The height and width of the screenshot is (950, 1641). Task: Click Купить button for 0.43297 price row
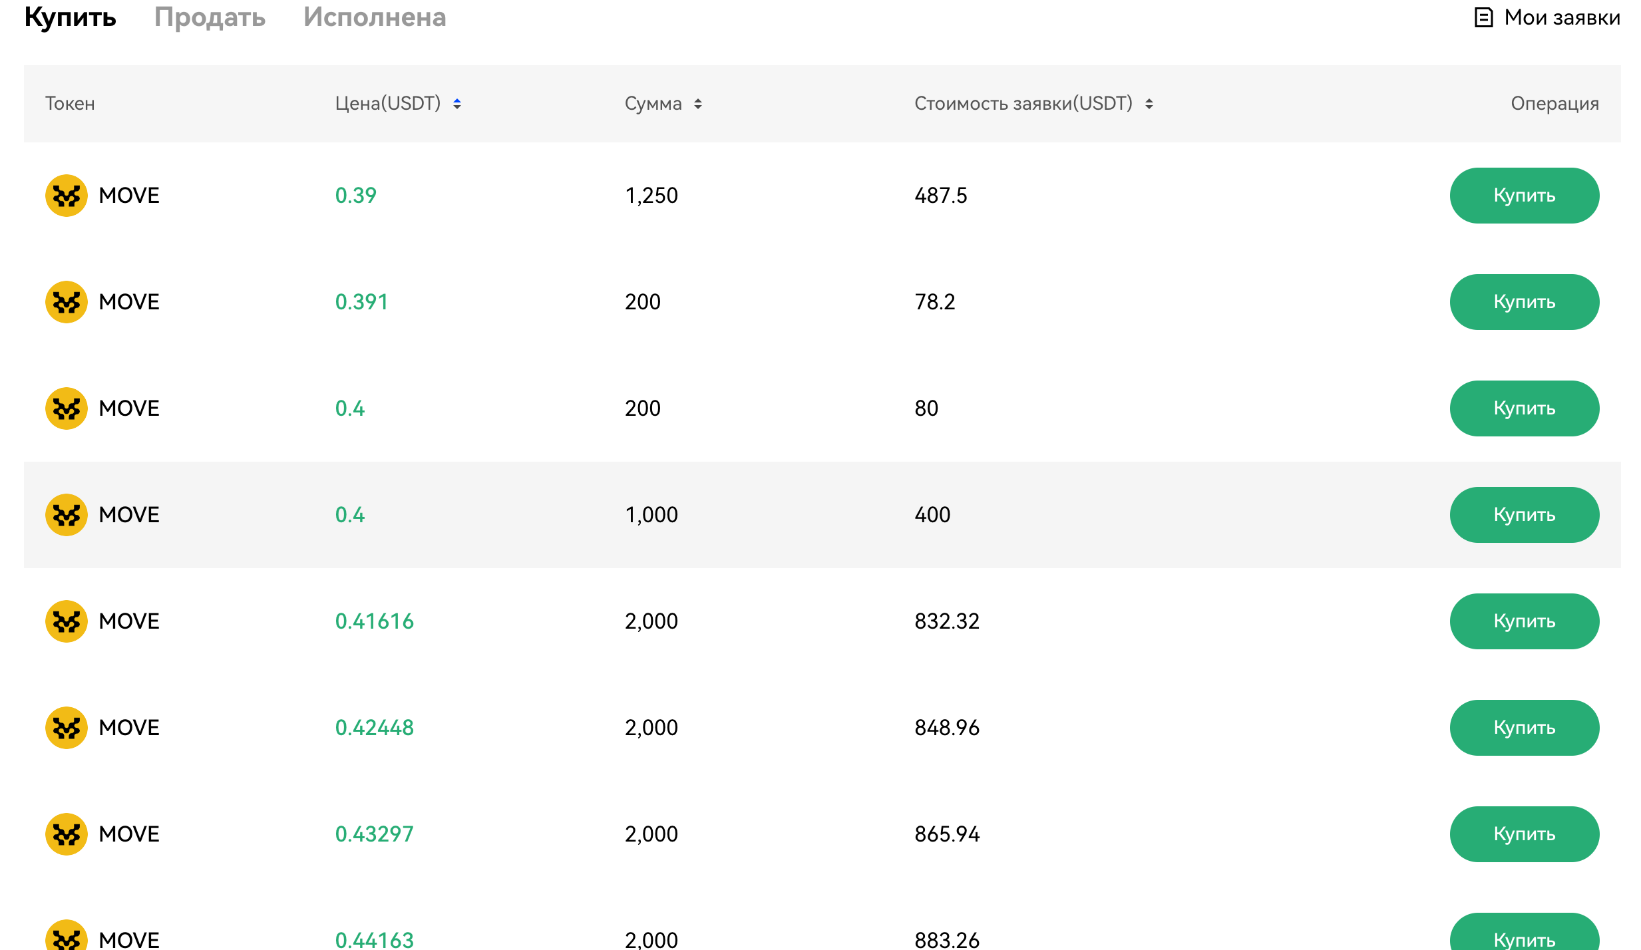click(1525, 834)
